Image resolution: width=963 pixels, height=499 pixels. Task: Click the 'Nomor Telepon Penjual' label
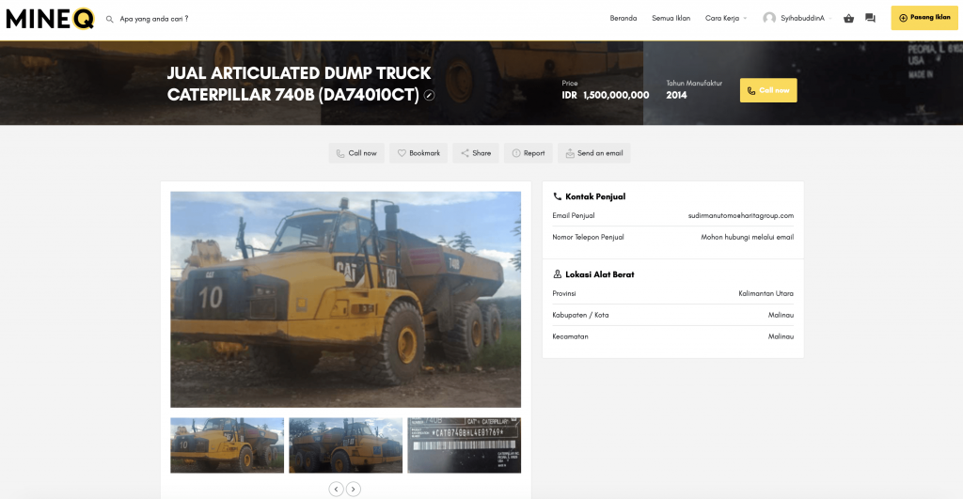click(588, 237)
